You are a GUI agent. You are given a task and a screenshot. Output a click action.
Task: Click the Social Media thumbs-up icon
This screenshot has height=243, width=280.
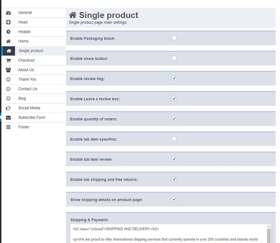point(8,108)
